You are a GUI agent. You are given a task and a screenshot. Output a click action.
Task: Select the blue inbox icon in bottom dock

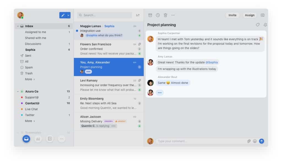tap(26, 139)
